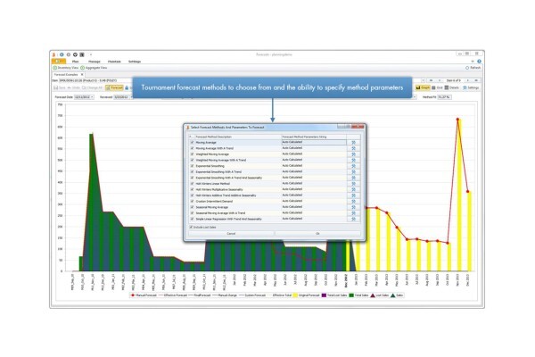Image resolution: width=535 pixels, height=357 pixels.
Task: Open parameter settings for Moving Average row
Action: click(353, 142)
